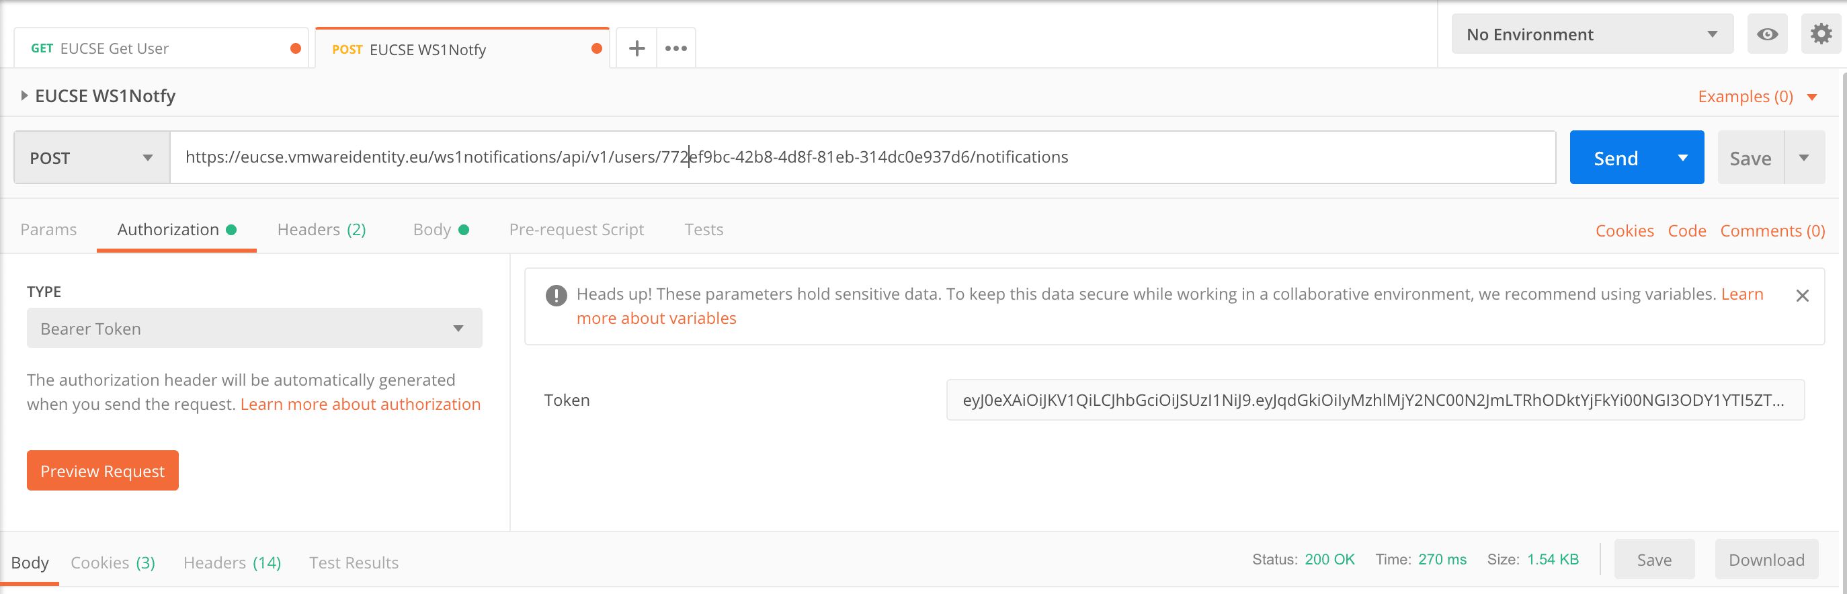The height and width of the screenshot is (594, 1847).
Task: Open manage environments gear icon
Action: tap(1821, 34)
